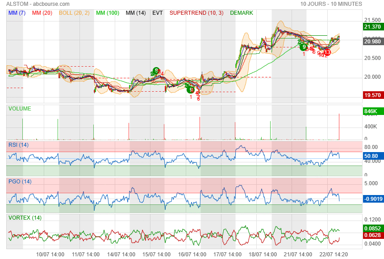
Task: Click the dark 20.980 current price tag
Action: click(372, 42)
